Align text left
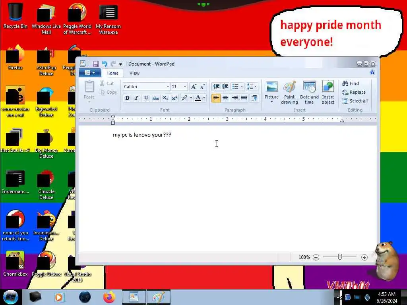This screenshot has height=305, width=407. 216,98
